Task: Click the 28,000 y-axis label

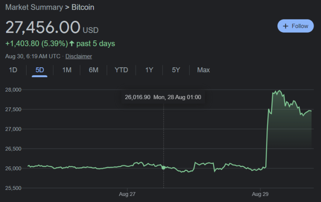Action: [x=13, y=90]
